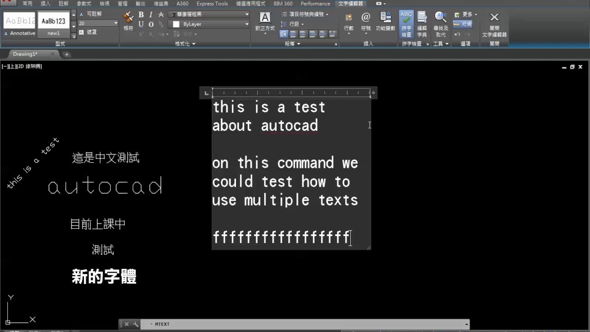Screen dimensions: 590x332
Task: Switch to the 註解 ribbon tab
Action: pyautogui.click(x=64, y=3)
